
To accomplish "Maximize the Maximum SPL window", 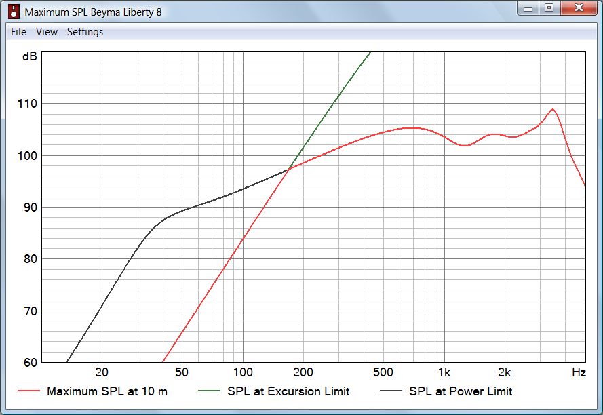I will pos(549,8).
